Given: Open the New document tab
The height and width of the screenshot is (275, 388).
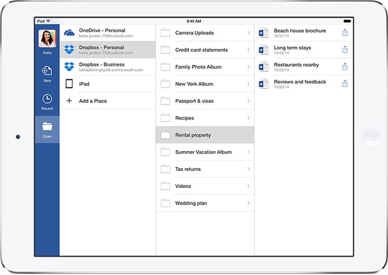Looking at the screenshot, I should [47, 71].
